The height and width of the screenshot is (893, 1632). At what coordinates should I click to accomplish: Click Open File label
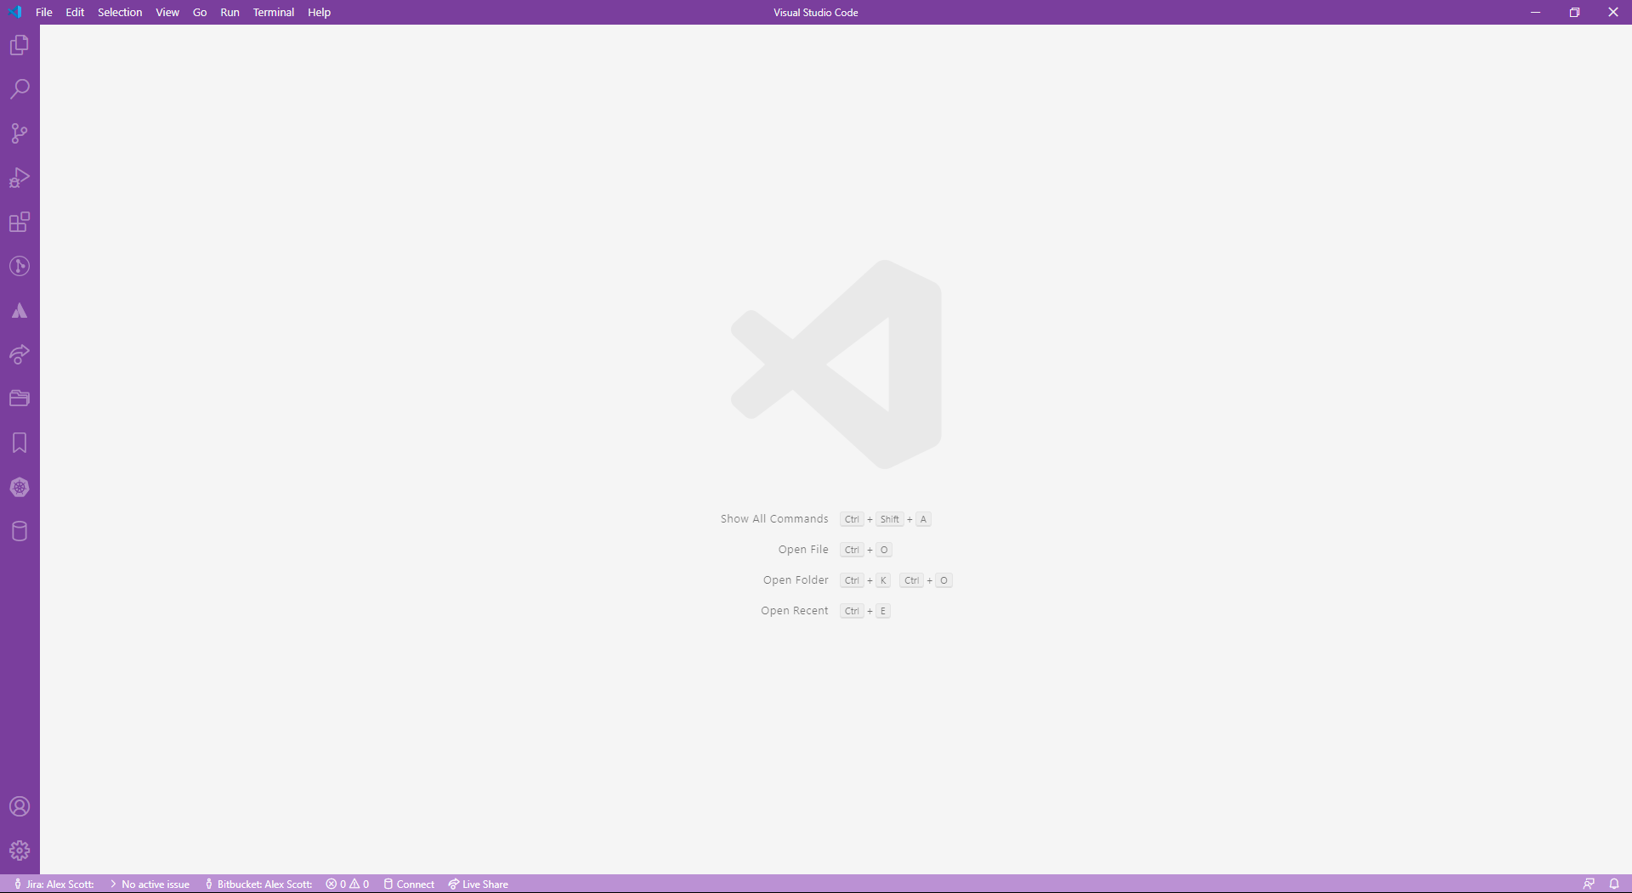803,550
